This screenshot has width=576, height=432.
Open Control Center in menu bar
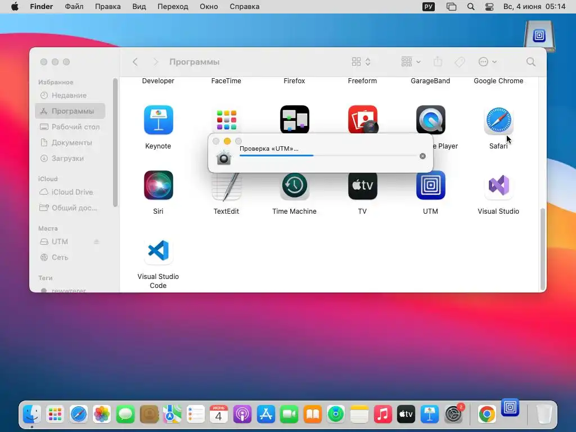[x=489, y=7]
